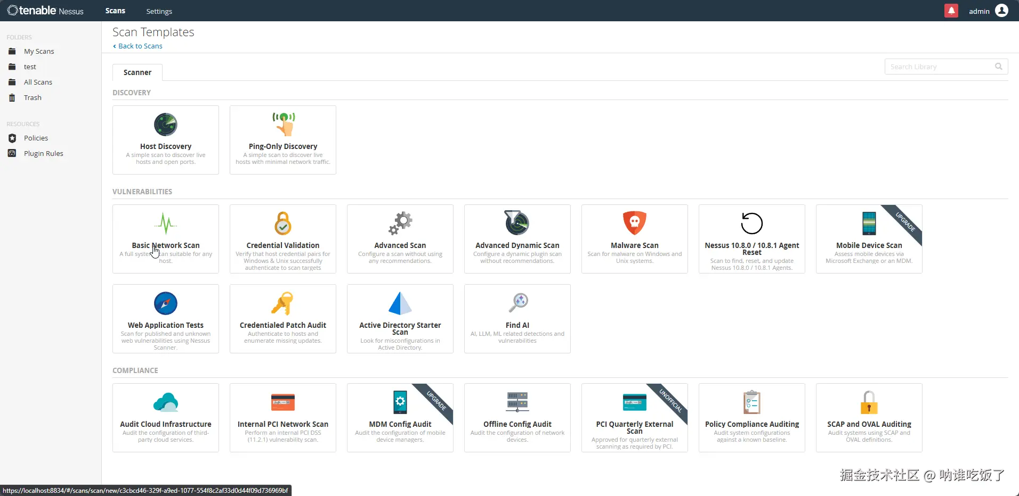Choose the Internal PCI Network Scan title
Image resolution: width=1019 pixels, height=496 pixels.
pos(283,424)
